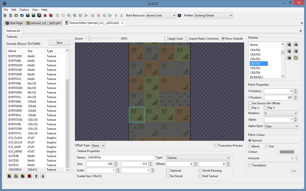
Task: Select the Blend radio button
Action: pyautogui.click(x=251, y=146)
